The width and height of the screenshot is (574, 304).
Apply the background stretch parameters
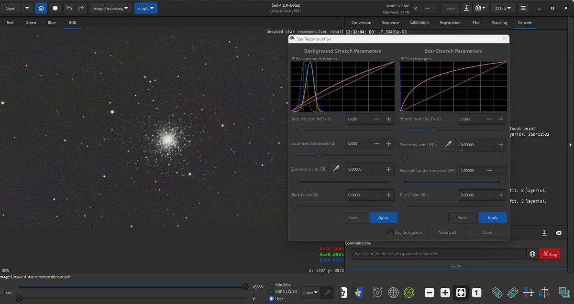coord(383,217)
